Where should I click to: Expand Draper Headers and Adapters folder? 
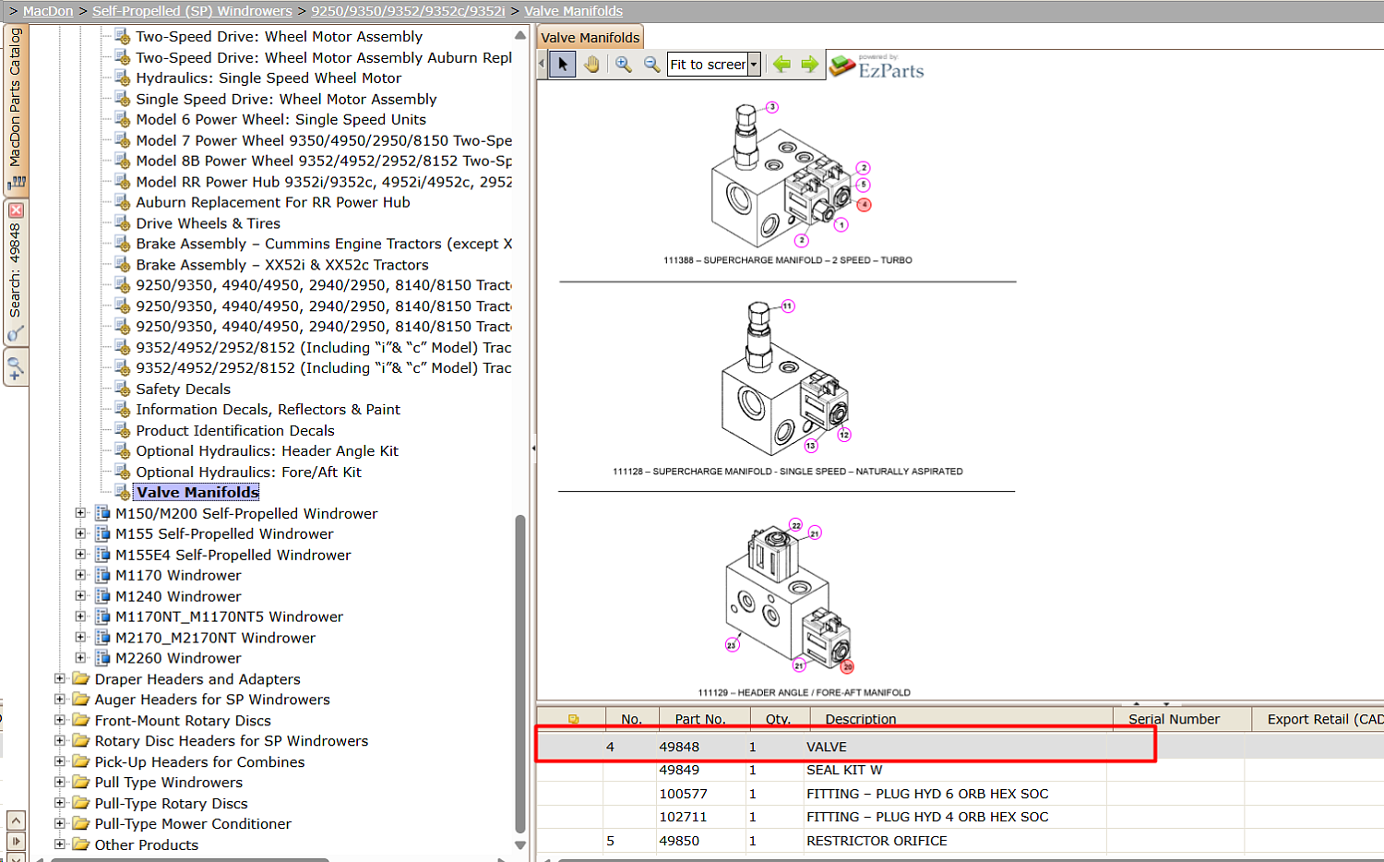click(60, 678)
